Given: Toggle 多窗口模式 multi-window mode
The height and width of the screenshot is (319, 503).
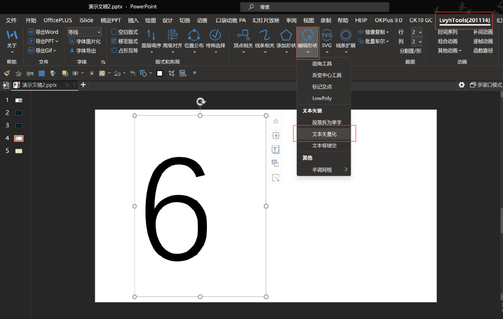Looking at the screenshot, I should click(486, 85).
